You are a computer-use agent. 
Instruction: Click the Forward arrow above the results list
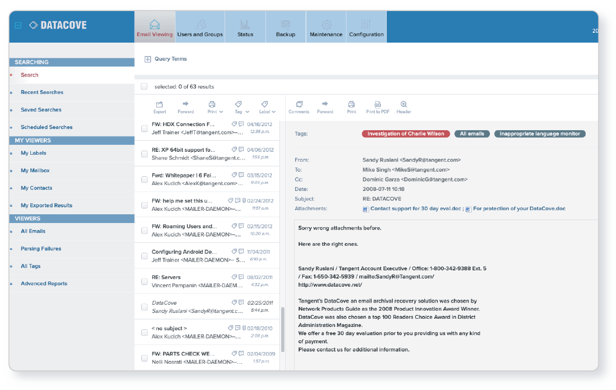tap(185, 104)
